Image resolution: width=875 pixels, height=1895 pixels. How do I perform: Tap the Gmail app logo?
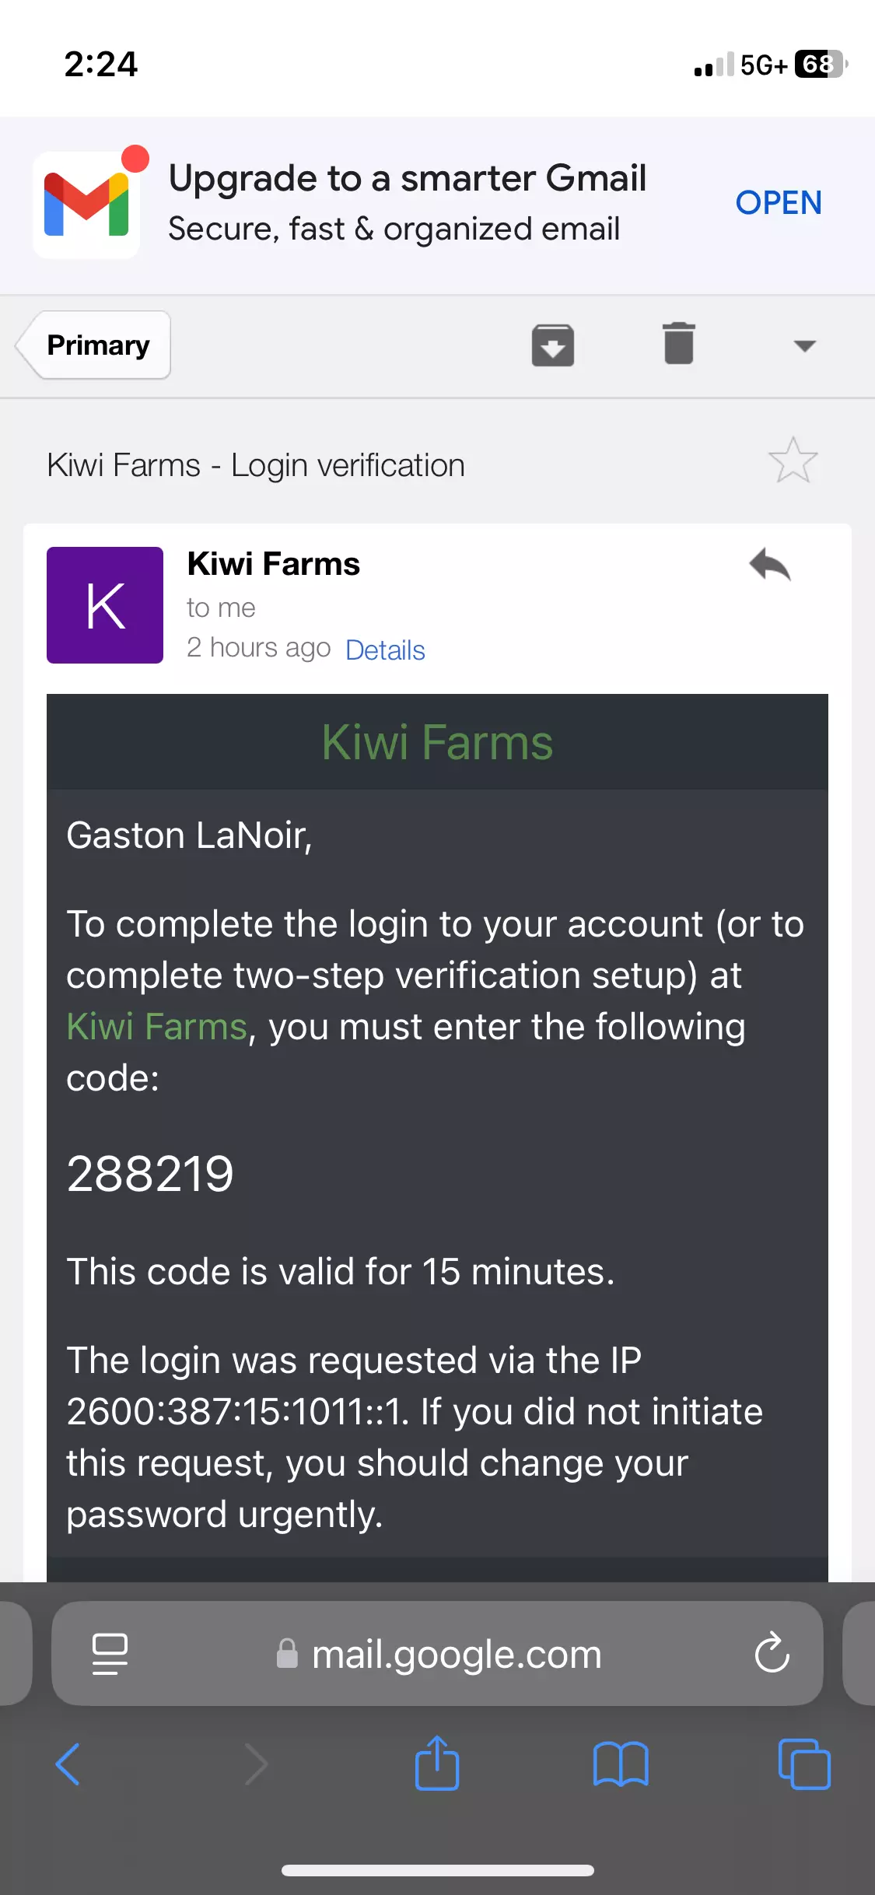tap(86, 205)
